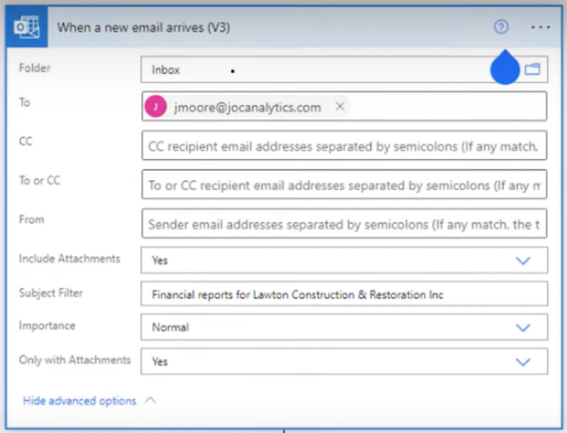Remove jmoore@jocanalytics.com from To field
Viewport: 567px width, 433px height.
(x=340, y=107)
